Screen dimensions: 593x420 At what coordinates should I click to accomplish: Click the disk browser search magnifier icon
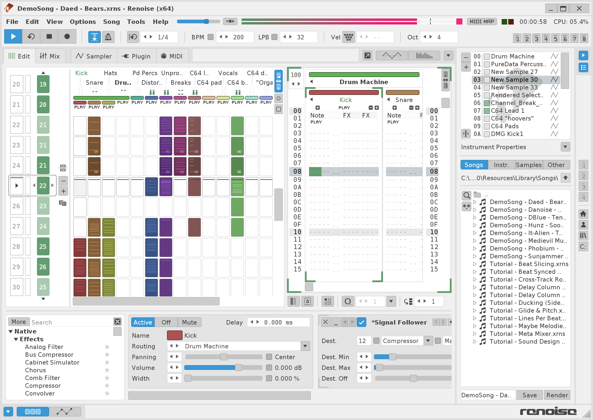coord(467,195)
